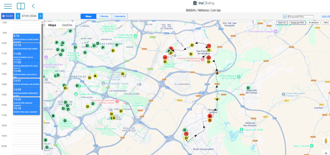Select Satélite map type
The width and height of the screenshot is (330, 155).
click(x=67, y=25)
